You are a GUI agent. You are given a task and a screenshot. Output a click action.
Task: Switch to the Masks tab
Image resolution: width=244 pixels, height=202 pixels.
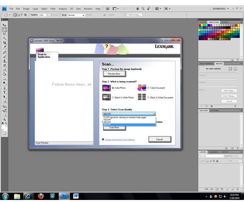[219, 64]
